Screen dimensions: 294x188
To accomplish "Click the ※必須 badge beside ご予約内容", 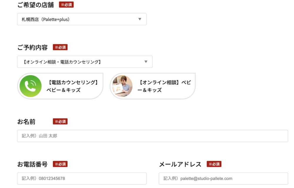I will 60,47.
